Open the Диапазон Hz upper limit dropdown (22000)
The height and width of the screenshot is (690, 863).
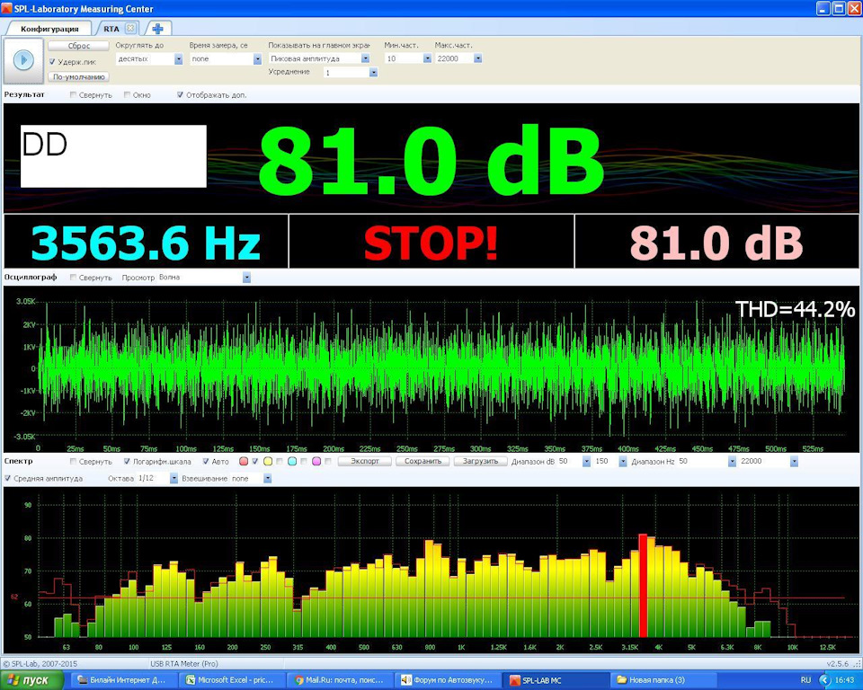[794, 462]
